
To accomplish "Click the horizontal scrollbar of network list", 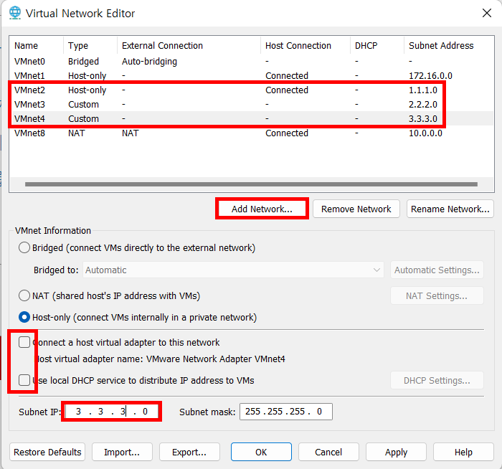I will click(x=251, y=184).
